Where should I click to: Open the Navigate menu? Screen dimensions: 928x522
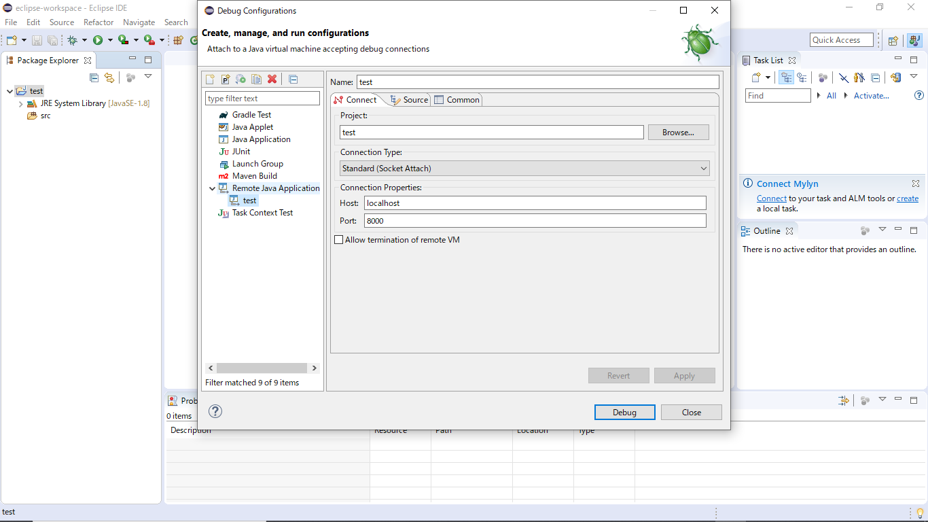click(139, 22)
